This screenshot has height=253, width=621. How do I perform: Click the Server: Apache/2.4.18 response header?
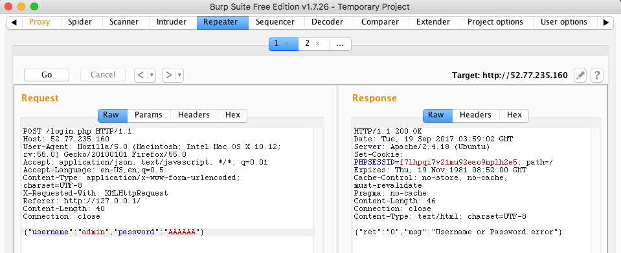point(422,147)
